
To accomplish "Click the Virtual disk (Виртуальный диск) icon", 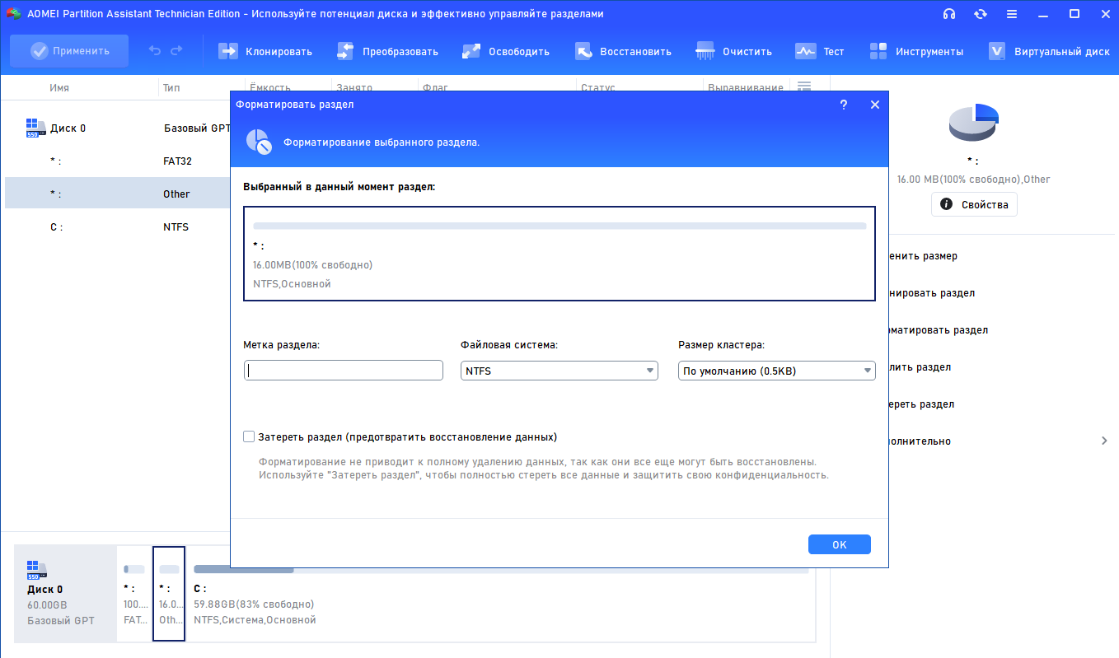I will [997, 51].
